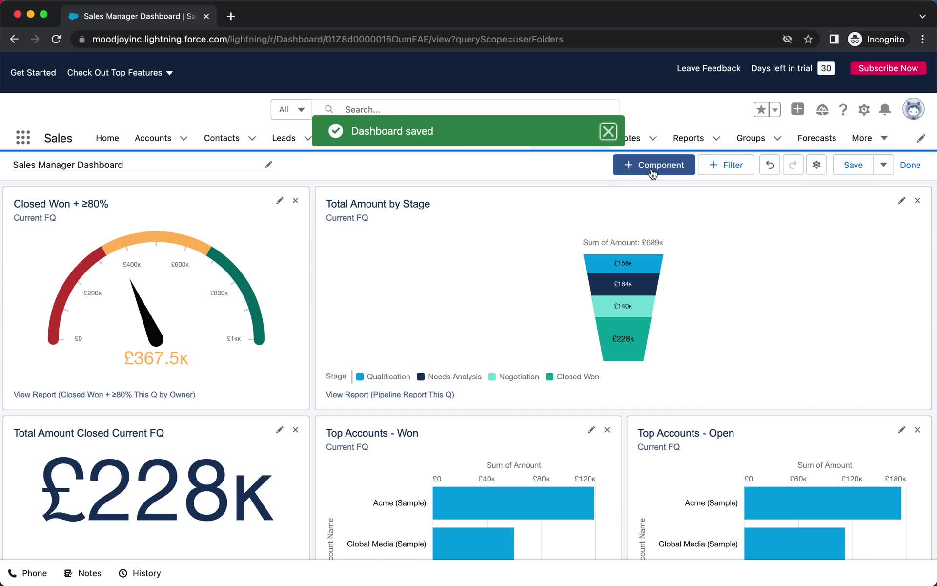Open dashboard settings gear icon
This screenshot has width=937, height=586.
pos(816,165)
